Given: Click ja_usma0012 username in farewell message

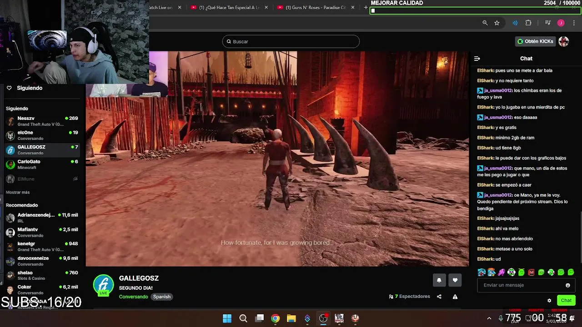Looking at the screenshot, I should 498,195.
